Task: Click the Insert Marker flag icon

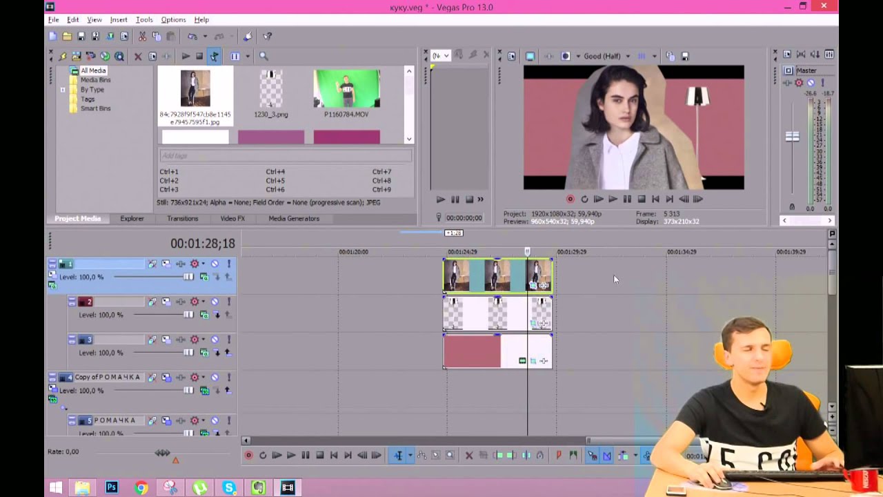Action: coord(559,455)
